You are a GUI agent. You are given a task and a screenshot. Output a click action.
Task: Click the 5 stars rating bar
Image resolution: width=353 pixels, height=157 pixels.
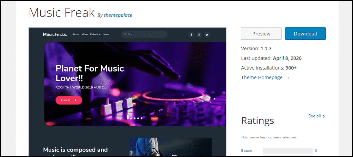[x=288, y=151]
